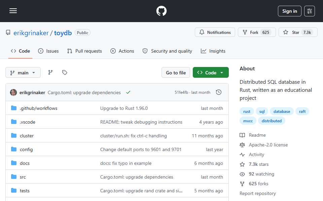Click folder icon next to docs
This screenshot has height=201, width=323.
coord(14,163)
